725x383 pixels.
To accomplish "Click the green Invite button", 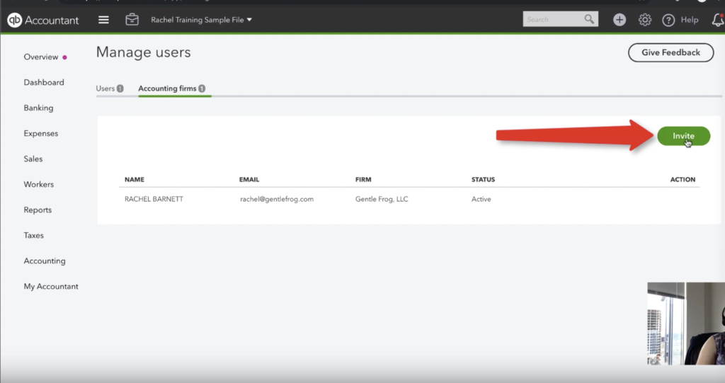I will click(x=683, y=136).
